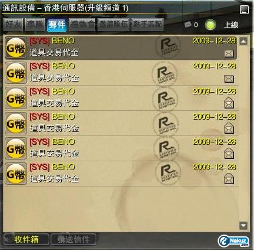Switch to the 好友 tab

pos(14,25)
